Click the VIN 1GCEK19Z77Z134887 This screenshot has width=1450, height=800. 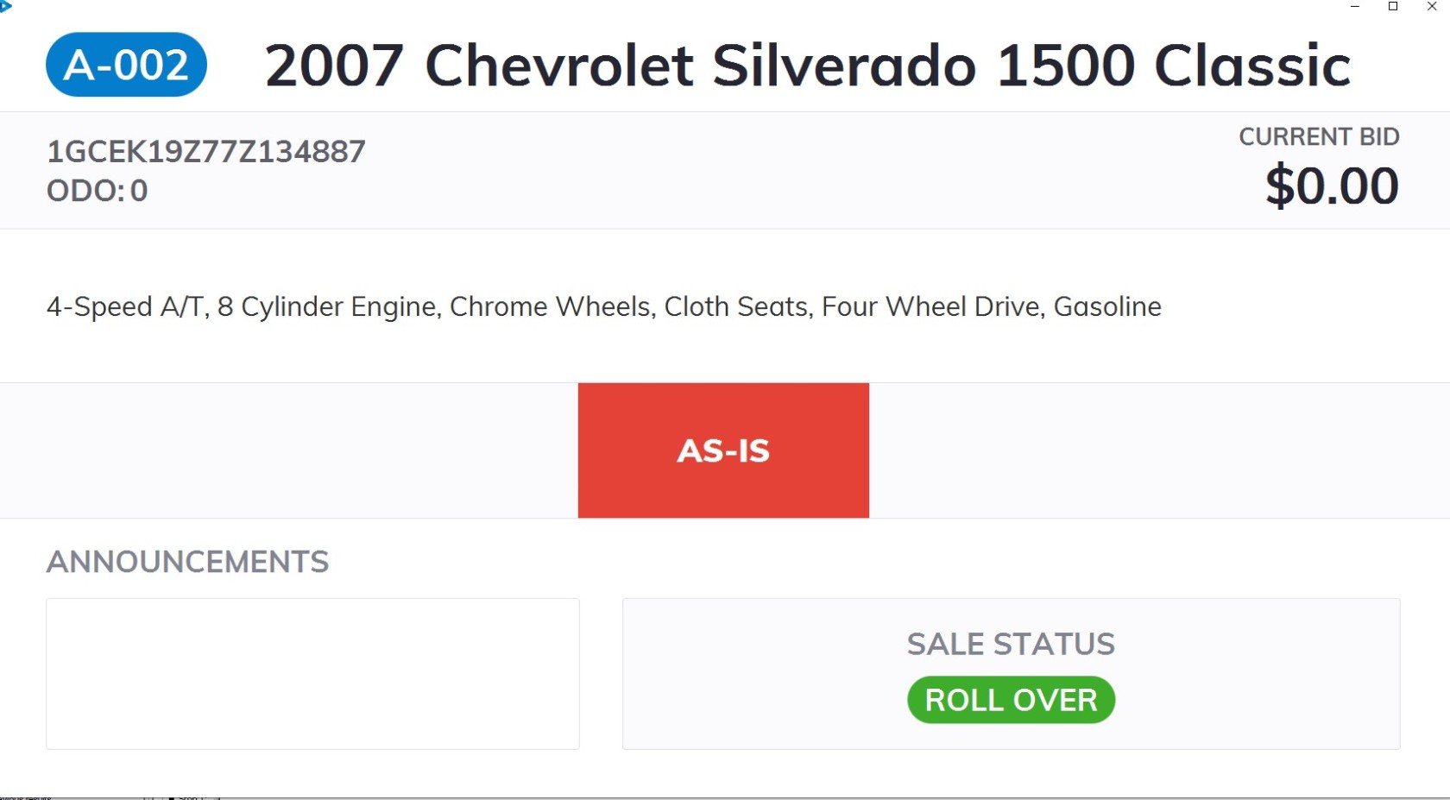205,152
